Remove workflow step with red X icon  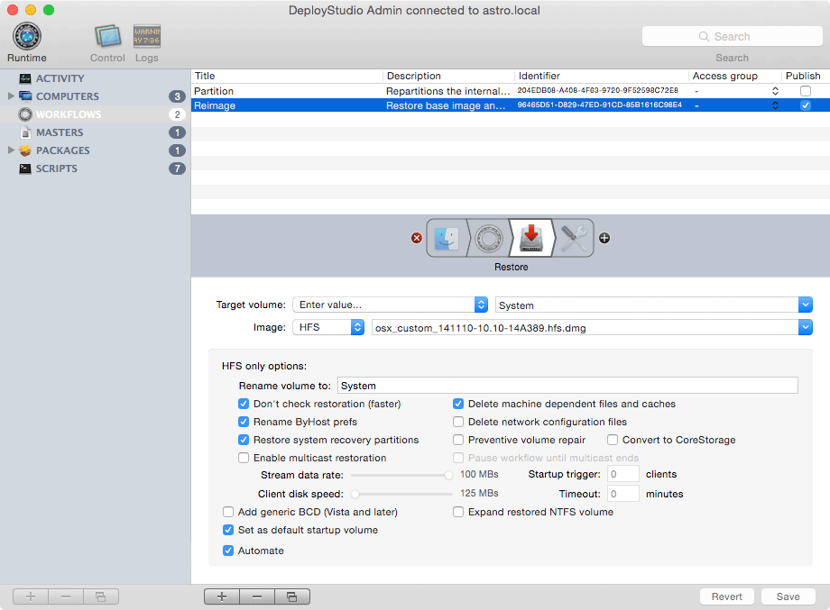pos(417,238)
